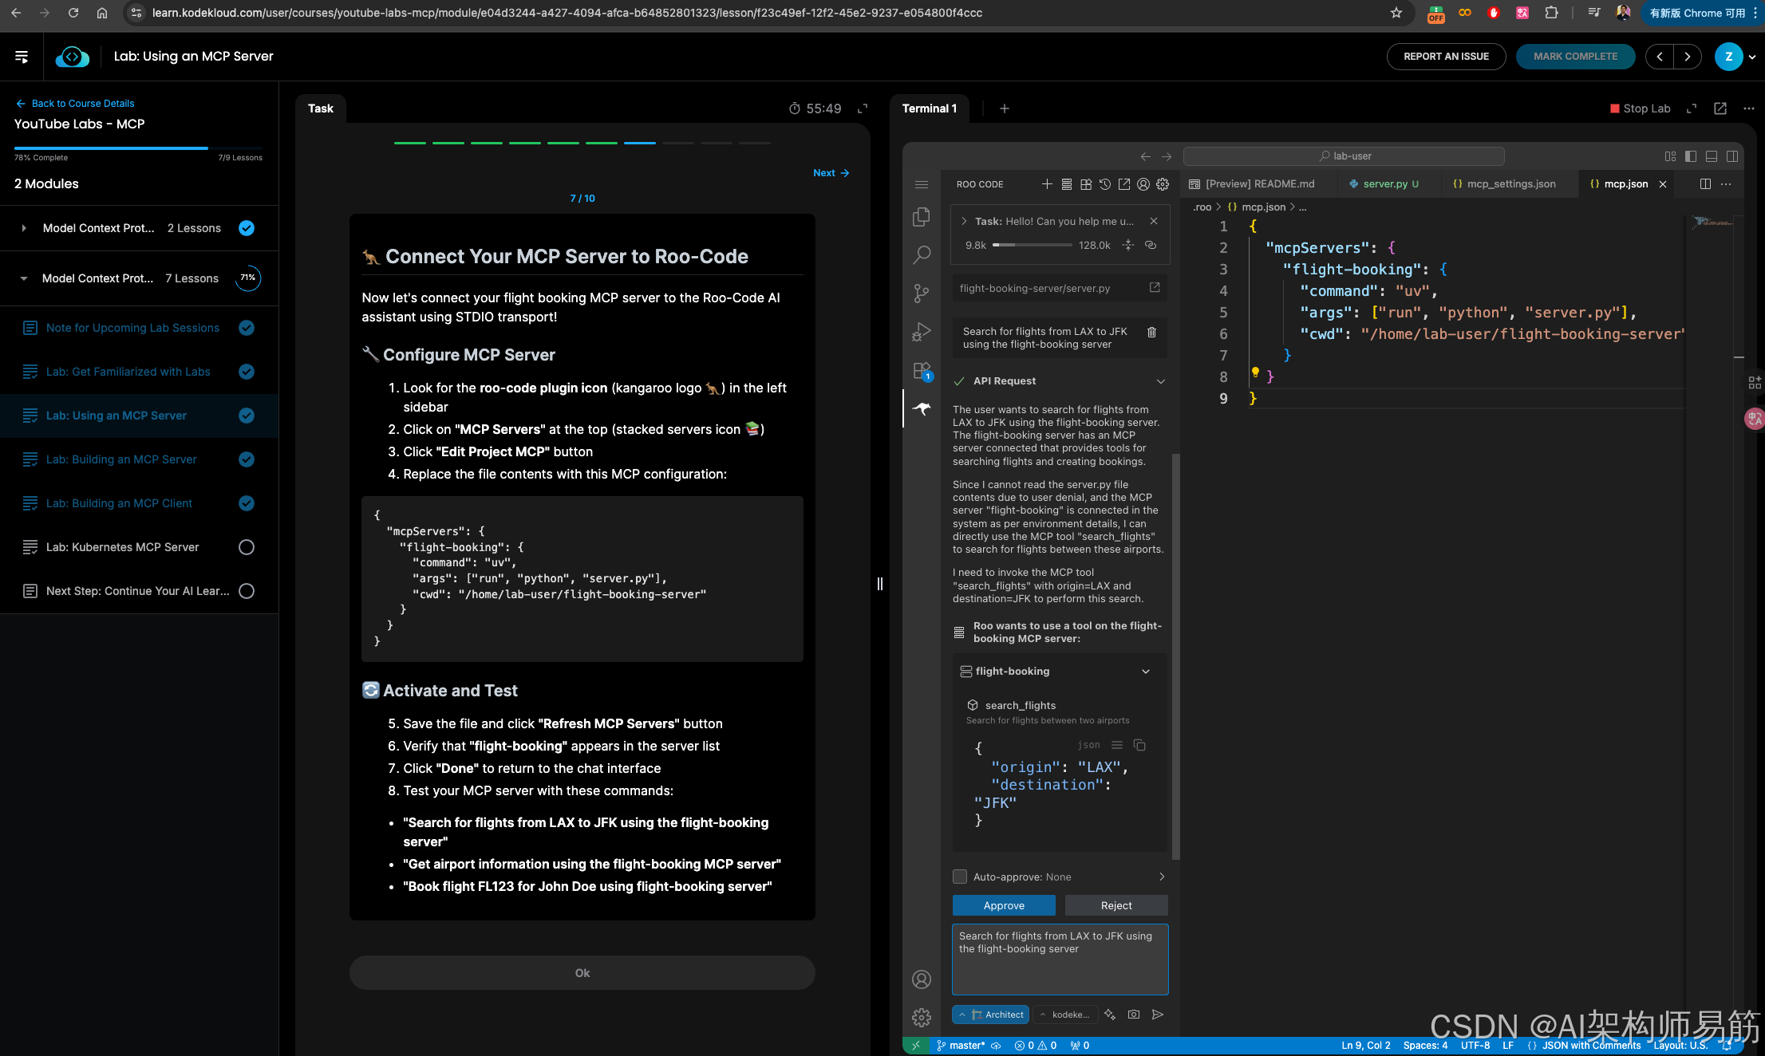Open Roo Code settings gear icon
1765x1056 pixels.
coord(1163,184)
